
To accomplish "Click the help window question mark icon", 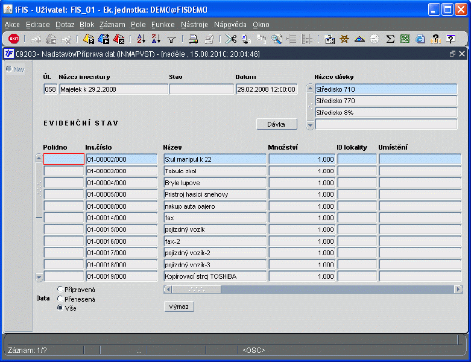I will [x=450, y=39].
